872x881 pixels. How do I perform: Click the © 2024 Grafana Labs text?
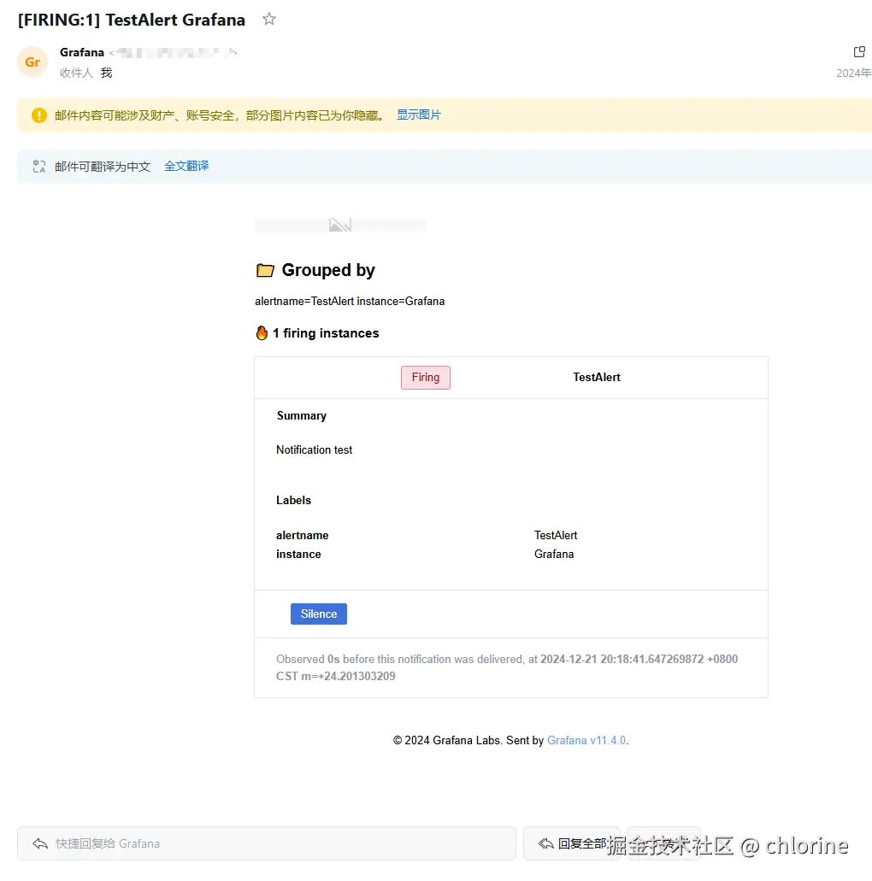[x=446, y=741]
